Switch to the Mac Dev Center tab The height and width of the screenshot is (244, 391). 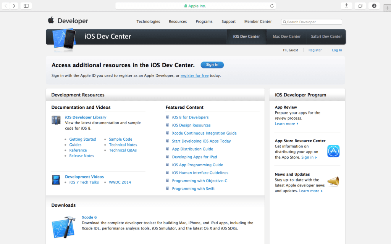point(286,37)
